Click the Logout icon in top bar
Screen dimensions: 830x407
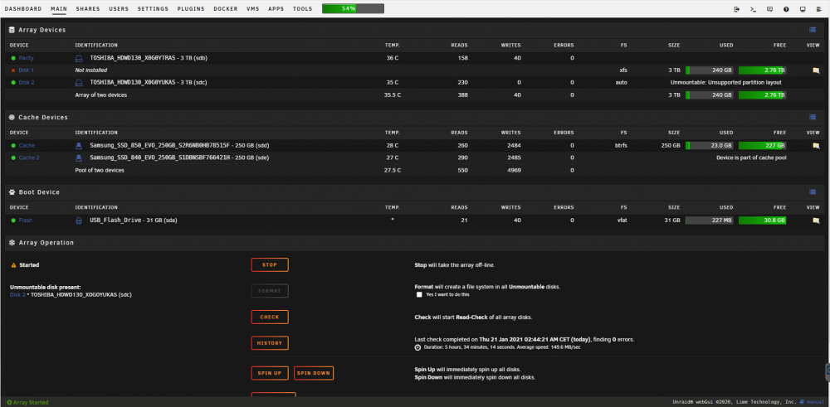(x=737, y=9)
